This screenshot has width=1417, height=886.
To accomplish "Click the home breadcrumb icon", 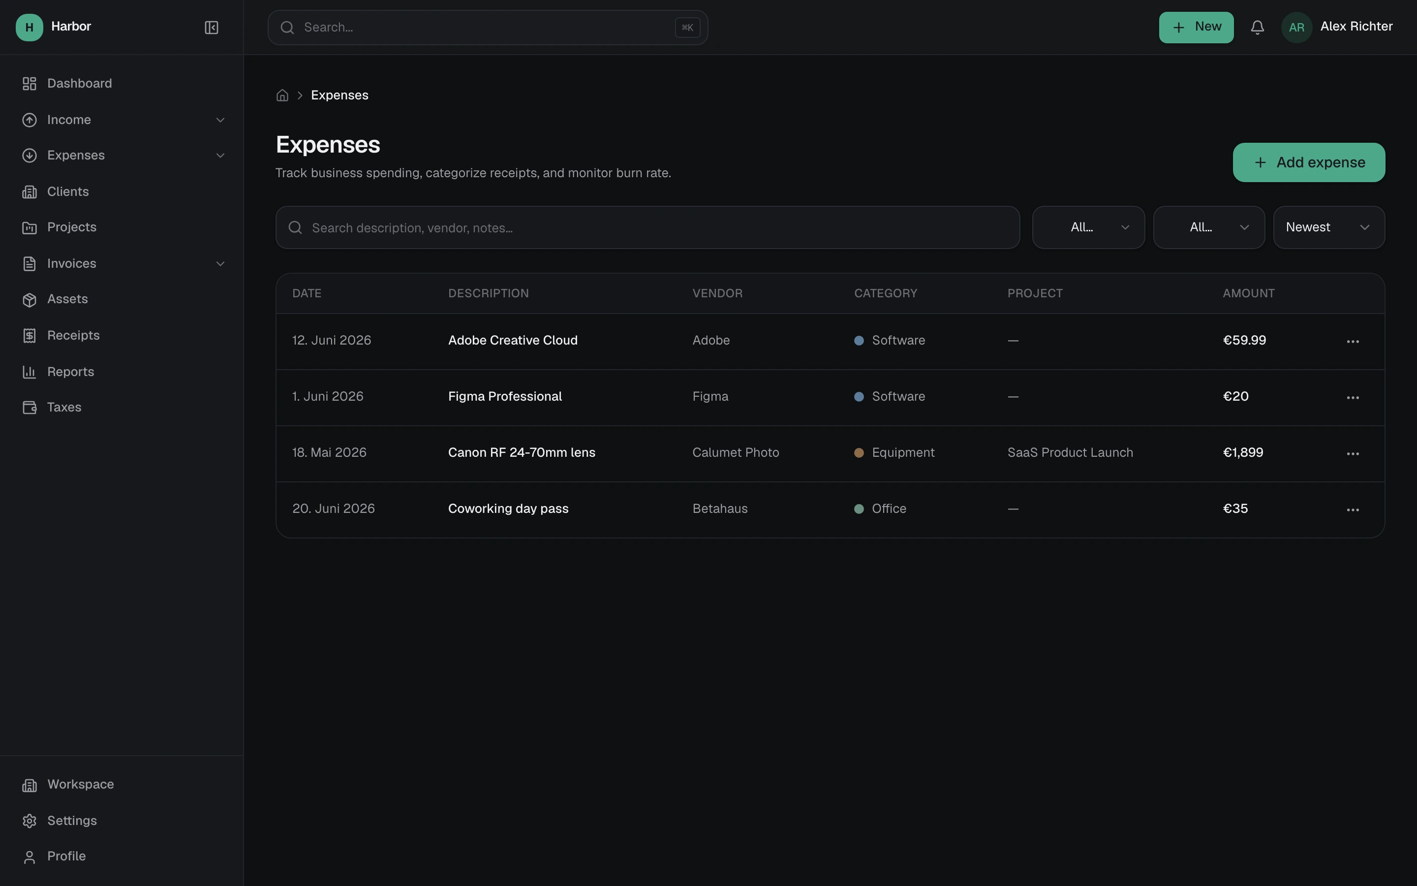I will pyautogui.click(x=282, y=95).
